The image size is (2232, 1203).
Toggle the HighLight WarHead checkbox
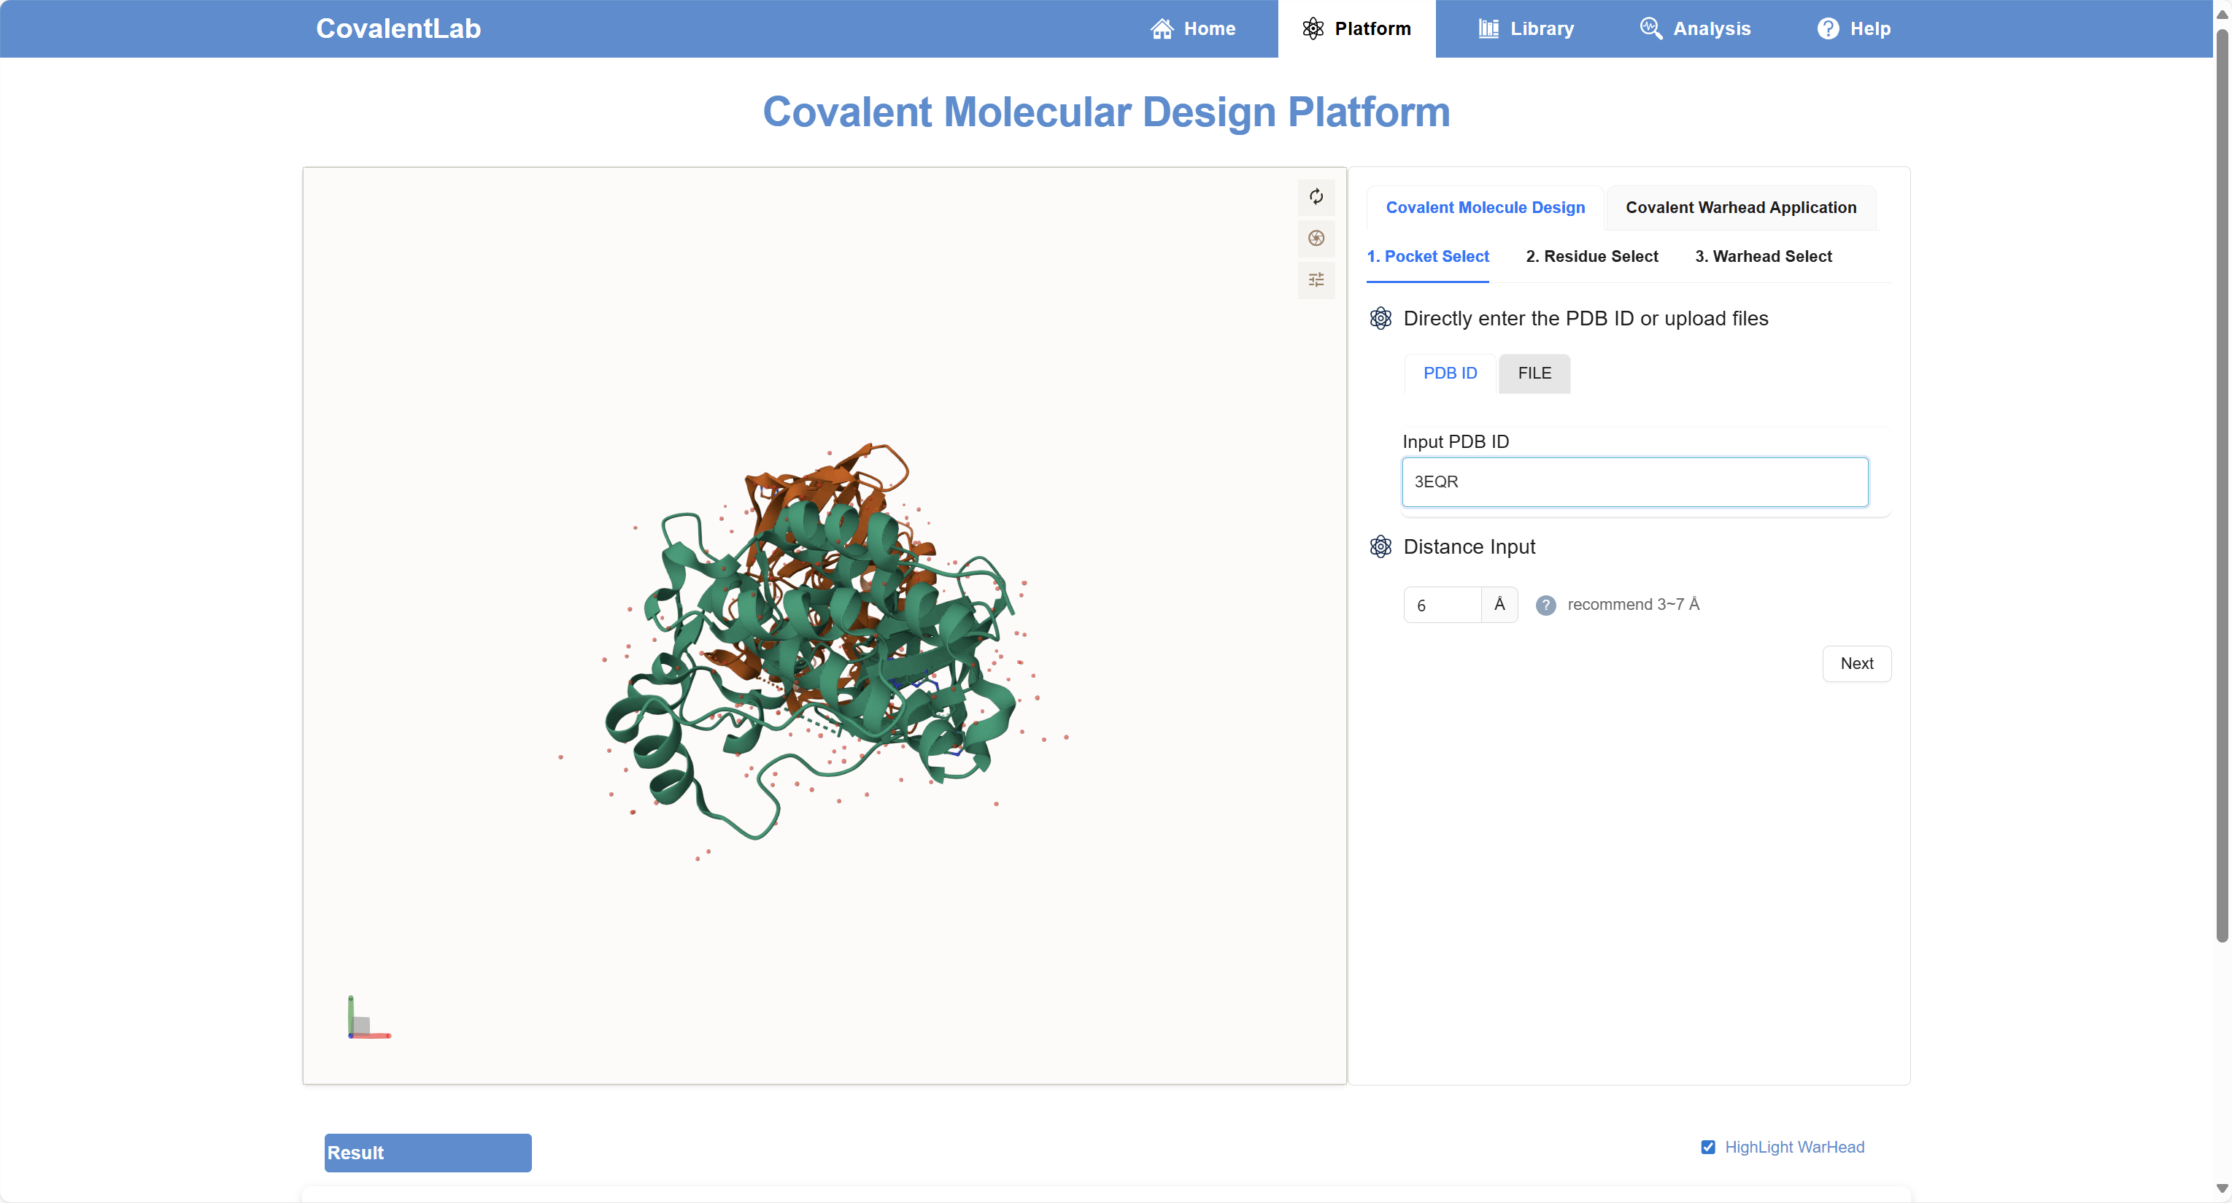pos(1708,1147)
